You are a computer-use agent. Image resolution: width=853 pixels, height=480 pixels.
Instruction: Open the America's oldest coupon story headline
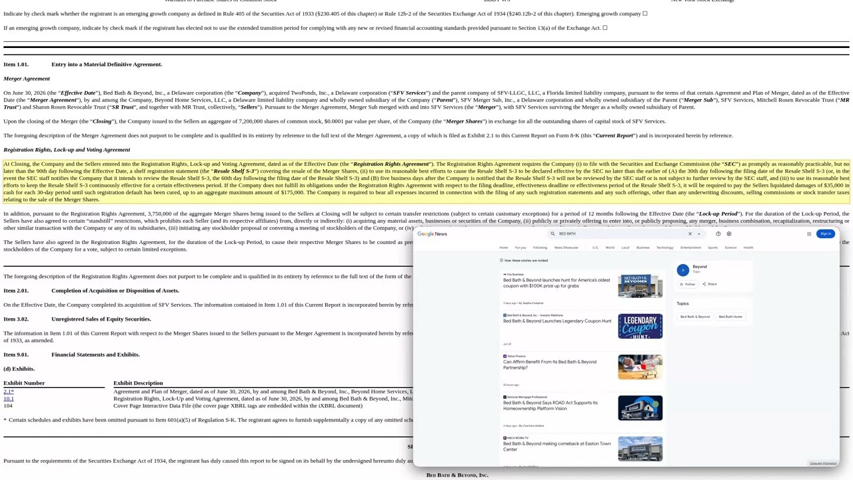(x=556, y=283)
